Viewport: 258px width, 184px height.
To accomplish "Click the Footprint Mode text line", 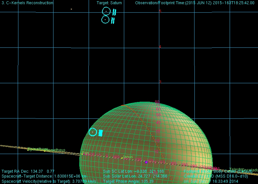I will [x=218, y=171].
